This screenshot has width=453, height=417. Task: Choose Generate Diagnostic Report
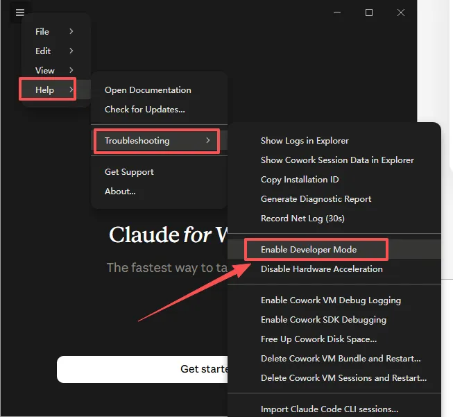[x=334, y=199]
